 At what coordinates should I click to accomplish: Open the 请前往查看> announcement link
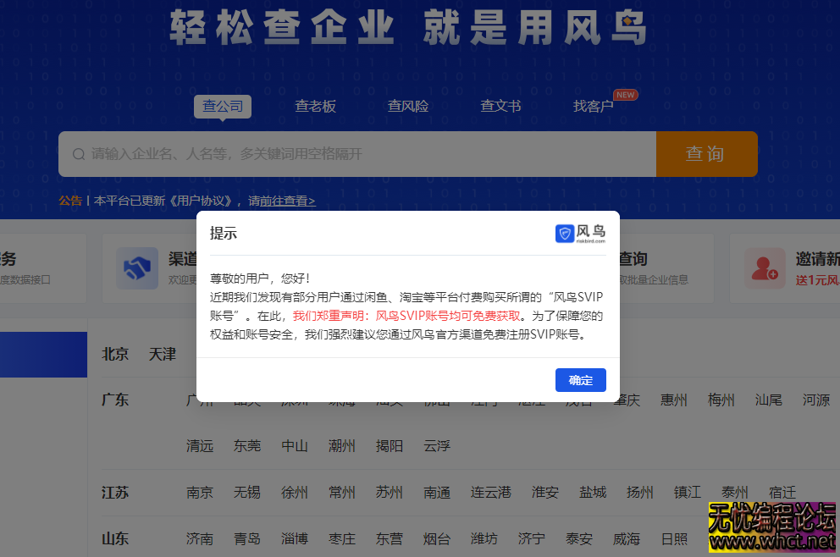[x=282, y=201]
